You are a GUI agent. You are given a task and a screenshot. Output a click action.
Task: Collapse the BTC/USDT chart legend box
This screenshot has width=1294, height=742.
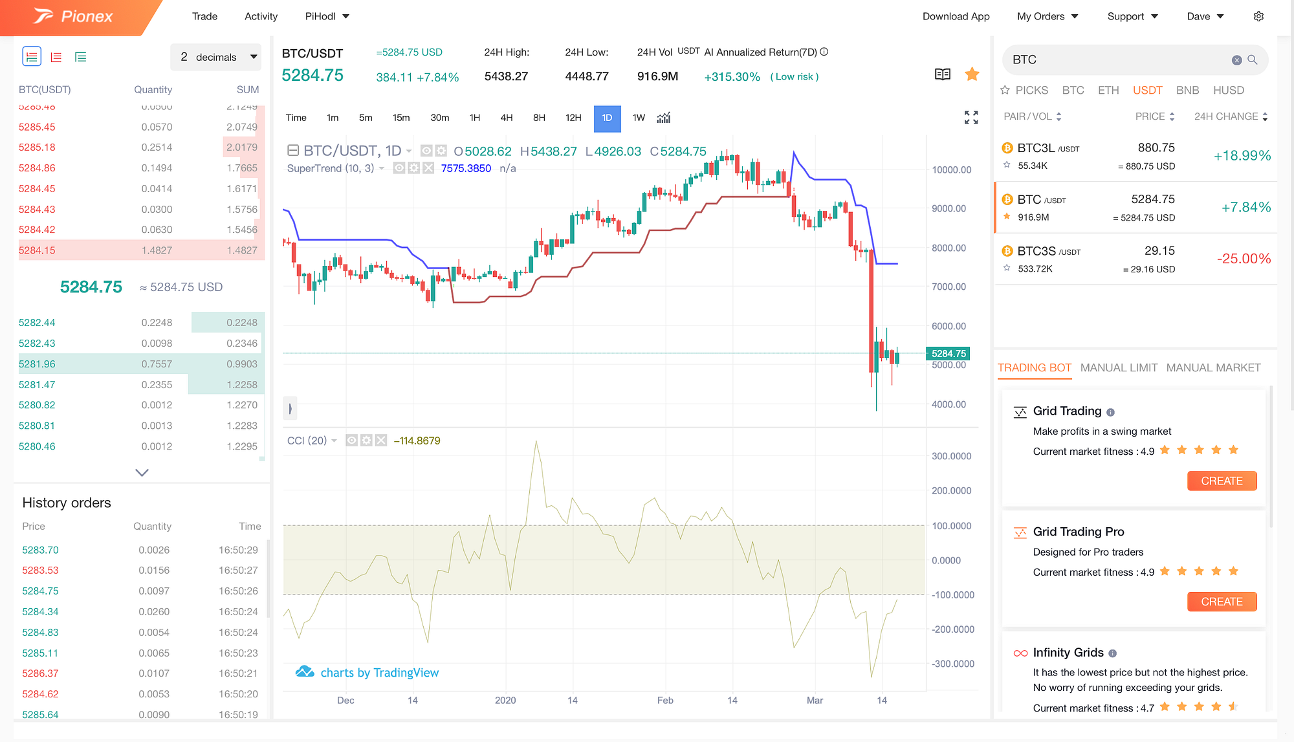pyautogui.click(x=293, y=151)
